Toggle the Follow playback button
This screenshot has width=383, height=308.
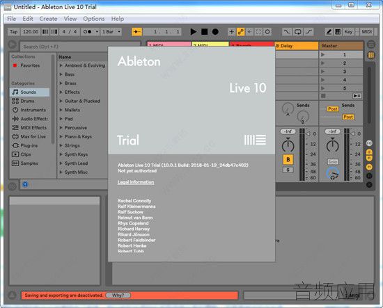[x=136, y=32]
